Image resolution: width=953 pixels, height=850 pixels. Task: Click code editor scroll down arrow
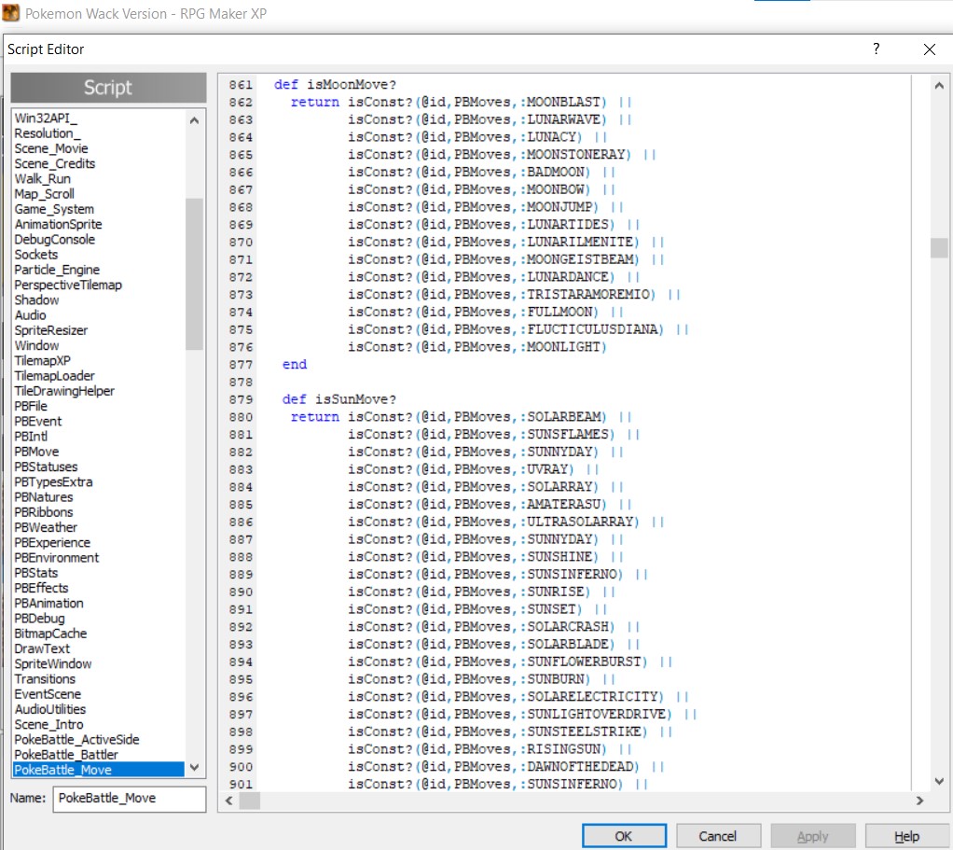[939, 781]
